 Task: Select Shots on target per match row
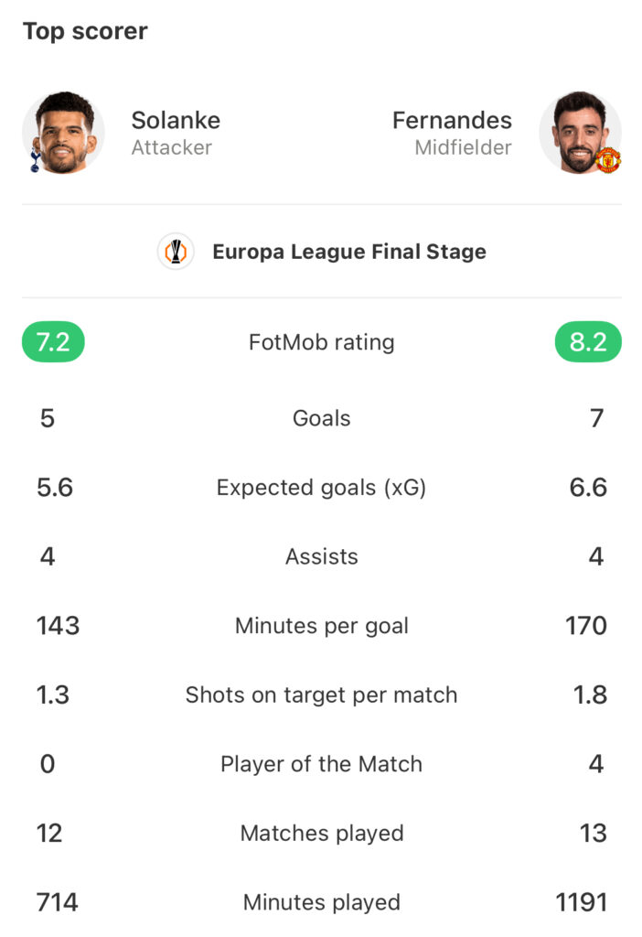[x=321, y=695]
